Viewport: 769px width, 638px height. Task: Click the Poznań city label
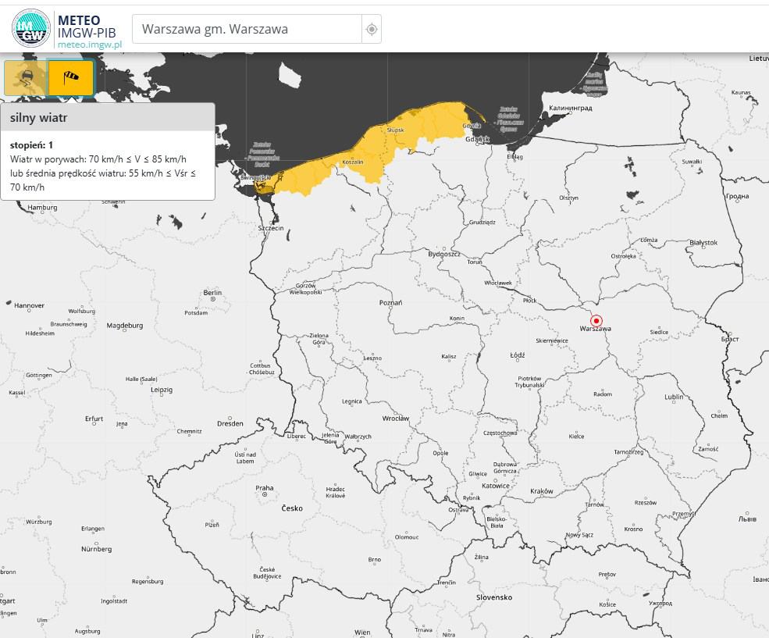[x=390, y=302]
